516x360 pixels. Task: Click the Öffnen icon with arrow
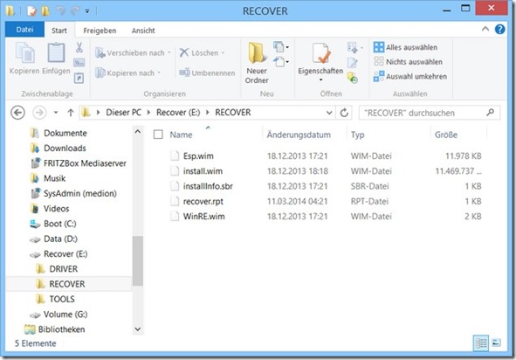(354, 47)
